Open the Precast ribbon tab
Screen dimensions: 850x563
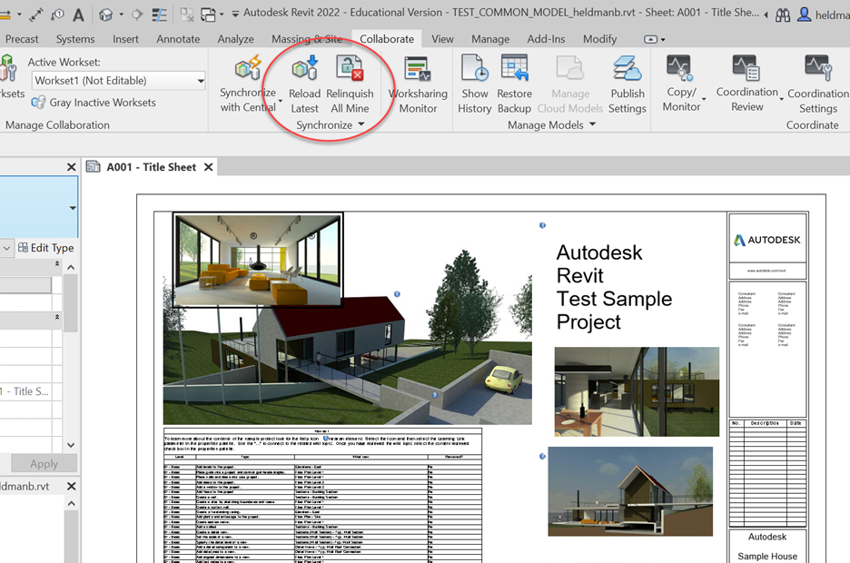(x=22, y=39)
